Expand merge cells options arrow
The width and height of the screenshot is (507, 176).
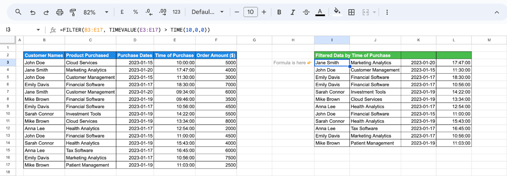pos(374,12)
